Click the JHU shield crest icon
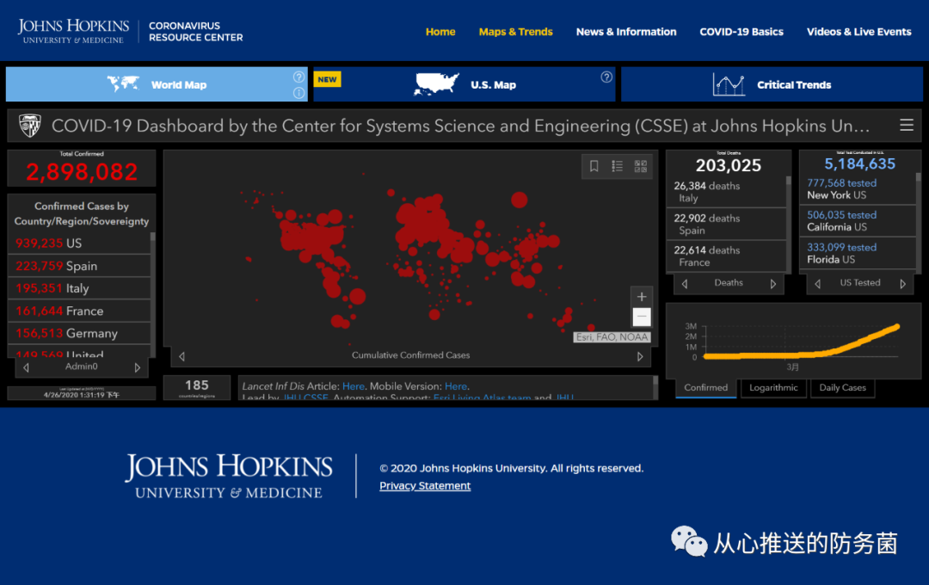The image size is (929, 585). click(29, 125)
